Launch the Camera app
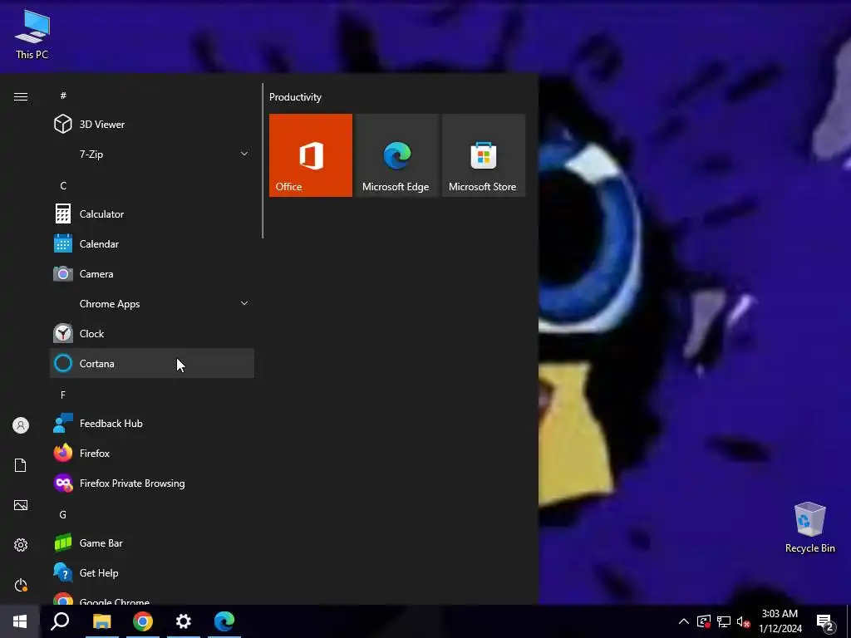The image size is (851, 638). 152,273
